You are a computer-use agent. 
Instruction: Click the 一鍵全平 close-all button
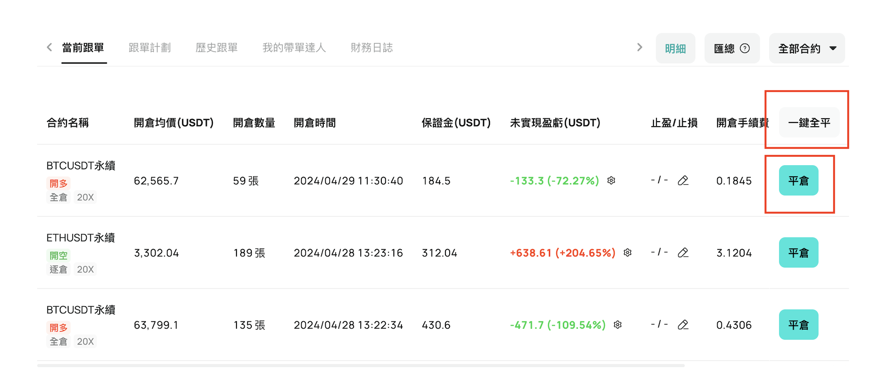pos(809,122)
